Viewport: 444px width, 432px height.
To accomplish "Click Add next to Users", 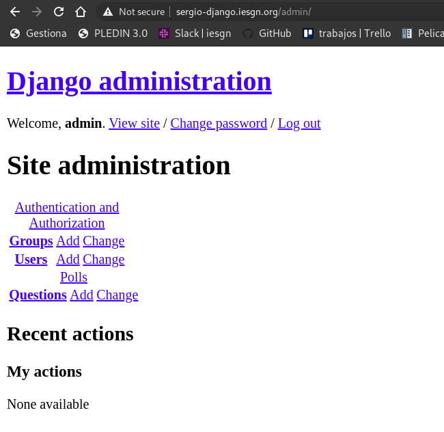I will tap(68, 259).
